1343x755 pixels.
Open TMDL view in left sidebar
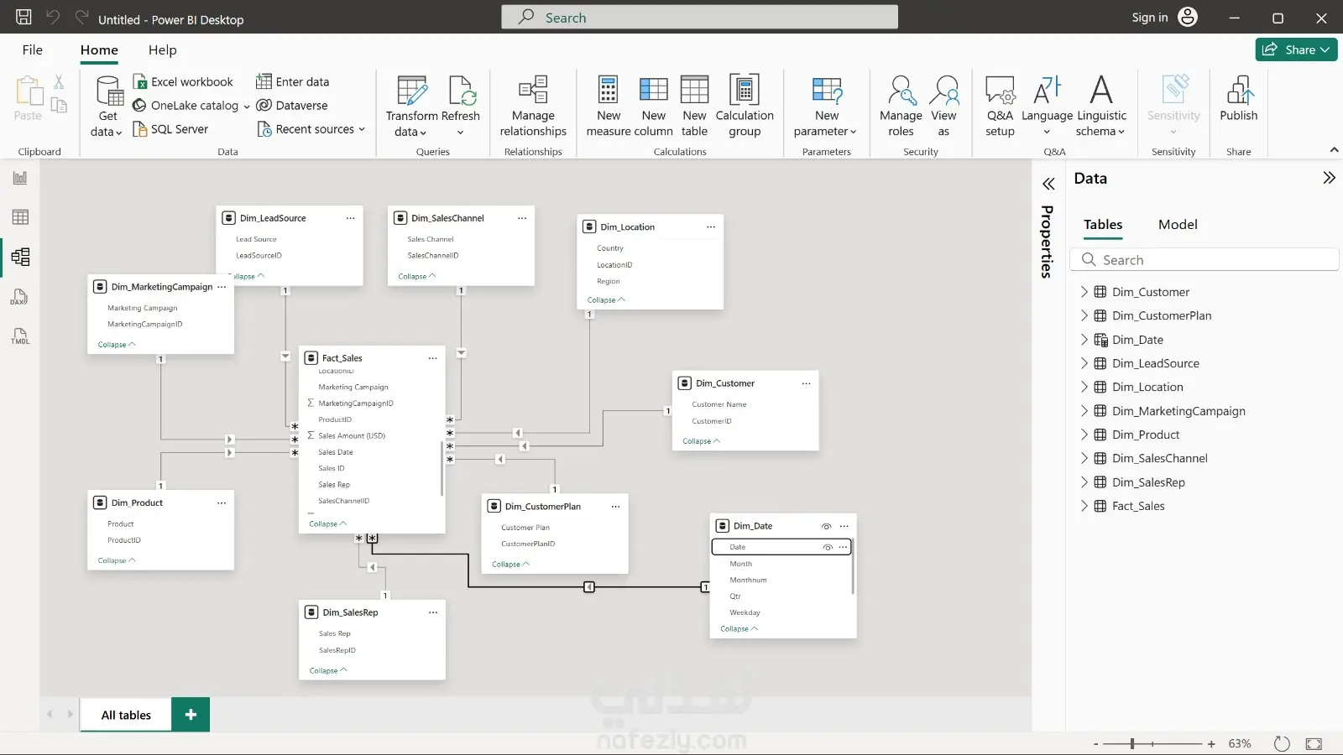[20, 336]
